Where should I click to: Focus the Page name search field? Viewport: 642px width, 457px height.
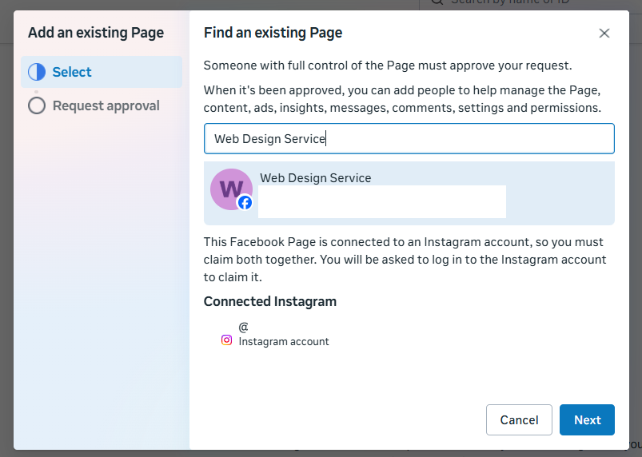[409, 139]
